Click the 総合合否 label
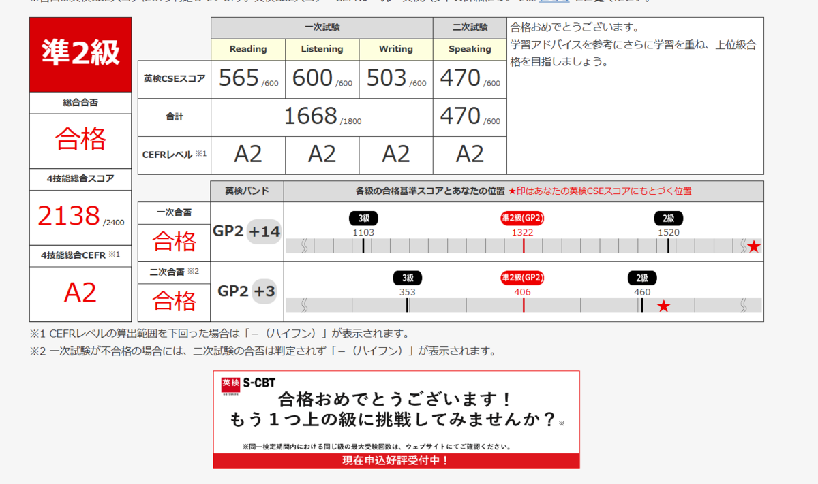Image resolution: width=818 pixels, height=484 pixels. (80, 103)
